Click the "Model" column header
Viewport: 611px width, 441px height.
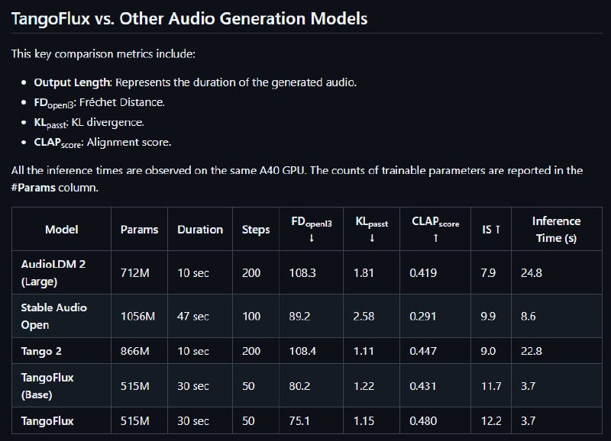coord(62,229)
